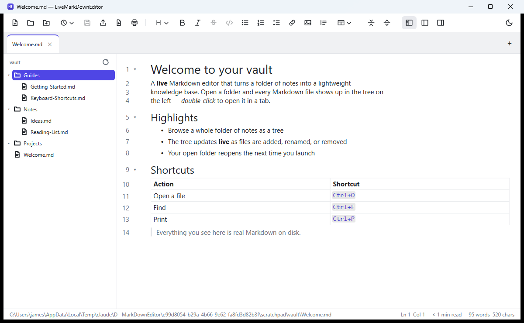
Task: Close the Welcome.md tab
Action: click(50, 45)
